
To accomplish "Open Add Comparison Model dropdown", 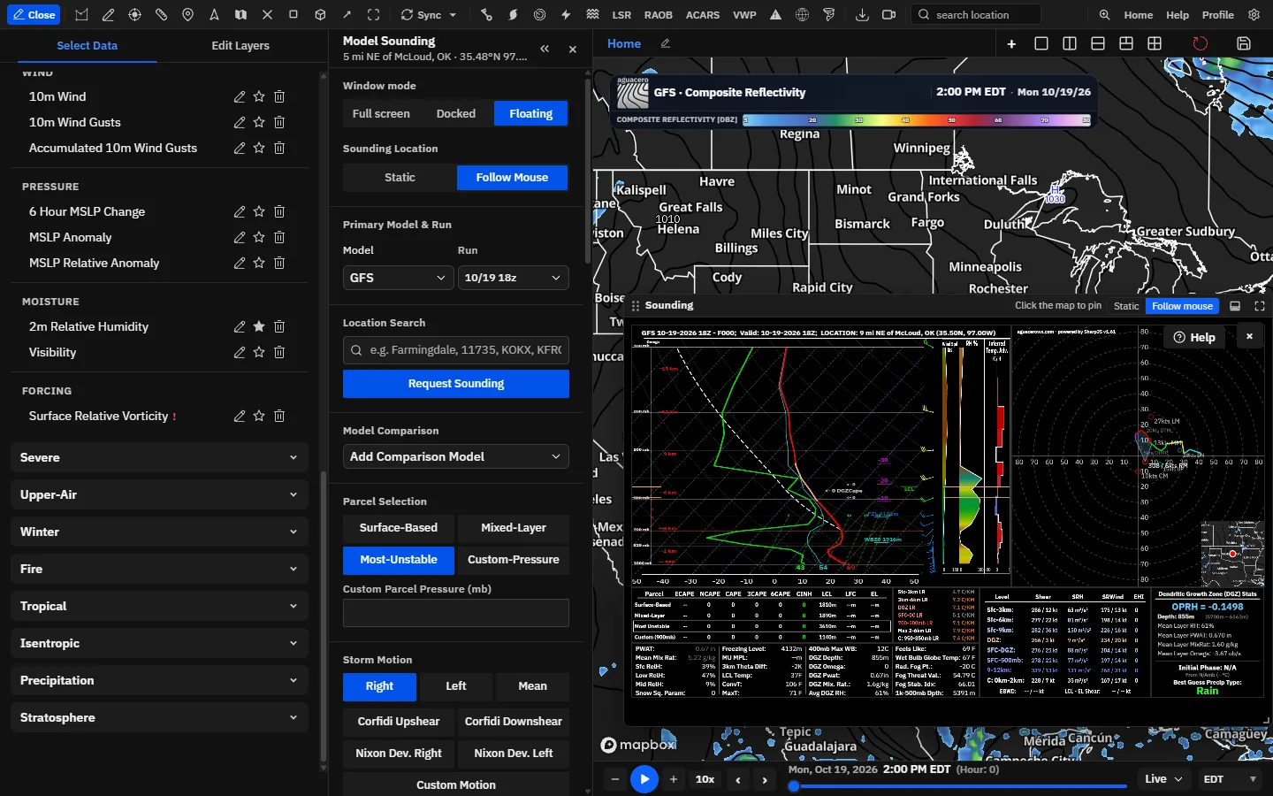I will [x=456, y=456].
